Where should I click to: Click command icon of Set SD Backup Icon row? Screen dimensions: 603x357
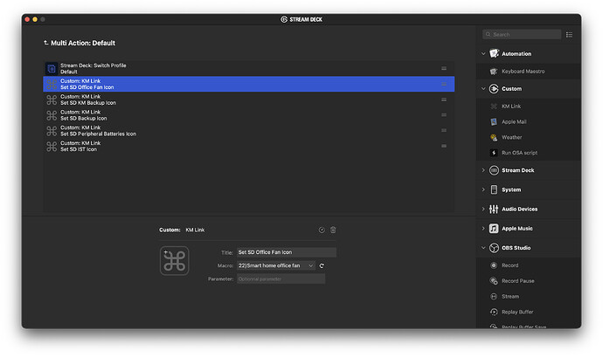point(52,115)
